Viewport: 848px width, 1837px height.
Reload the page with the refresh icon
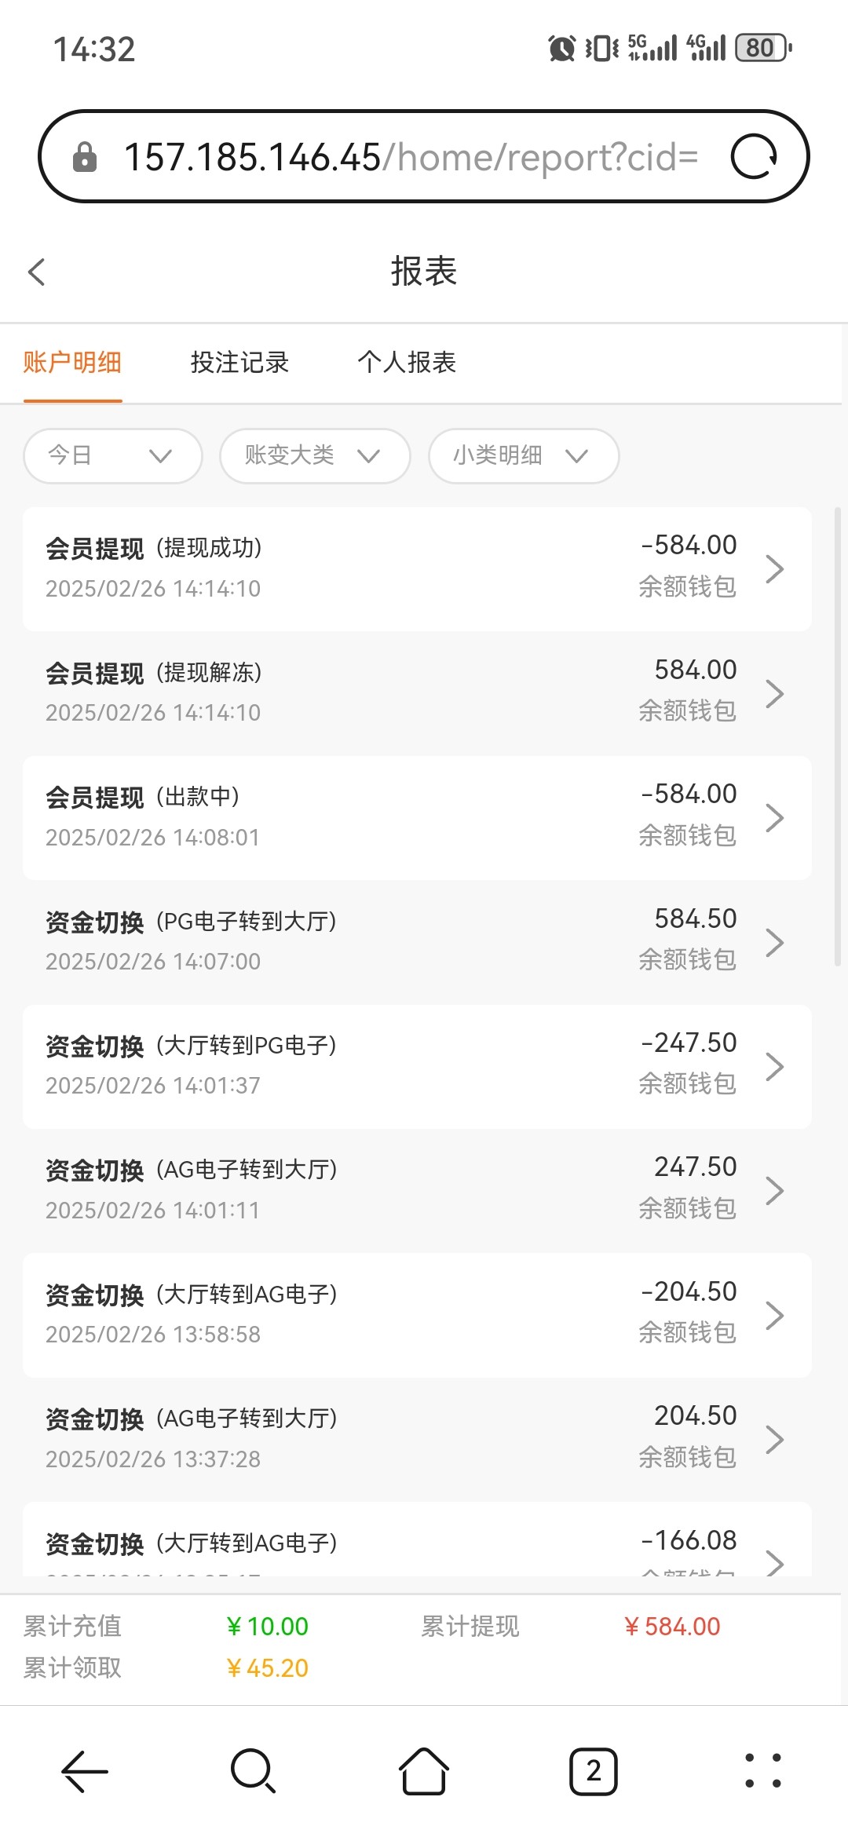(754, 157)
